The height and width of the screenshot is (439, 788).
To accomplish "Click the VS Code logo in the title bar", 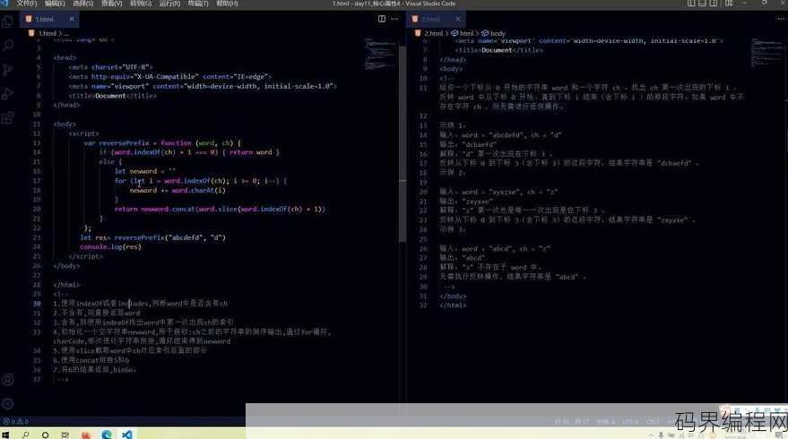I will pos(5,3).
